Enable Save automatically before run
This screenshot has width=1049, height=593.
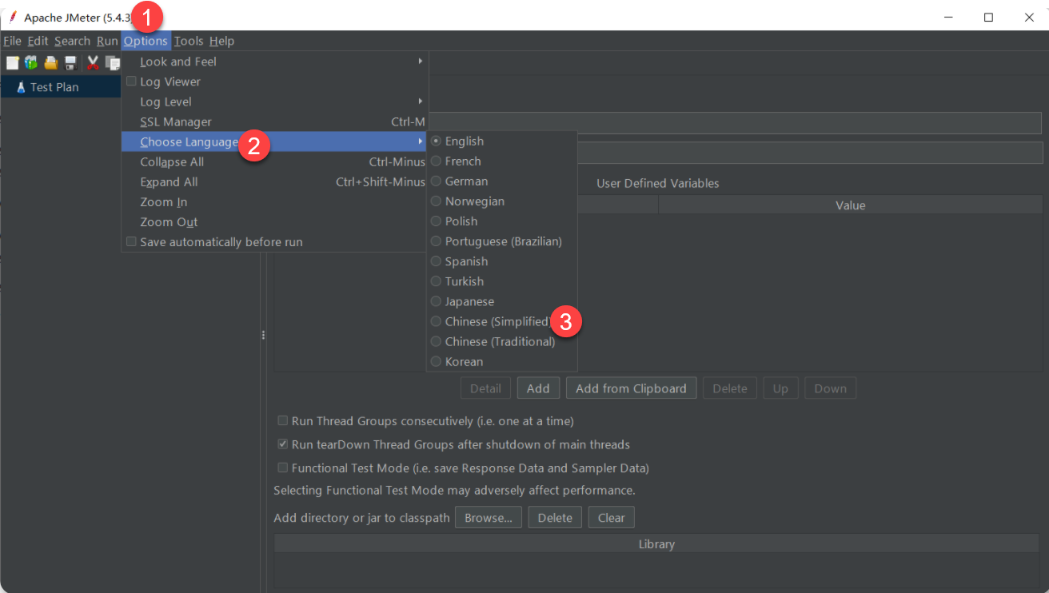(x=131, y=241)
